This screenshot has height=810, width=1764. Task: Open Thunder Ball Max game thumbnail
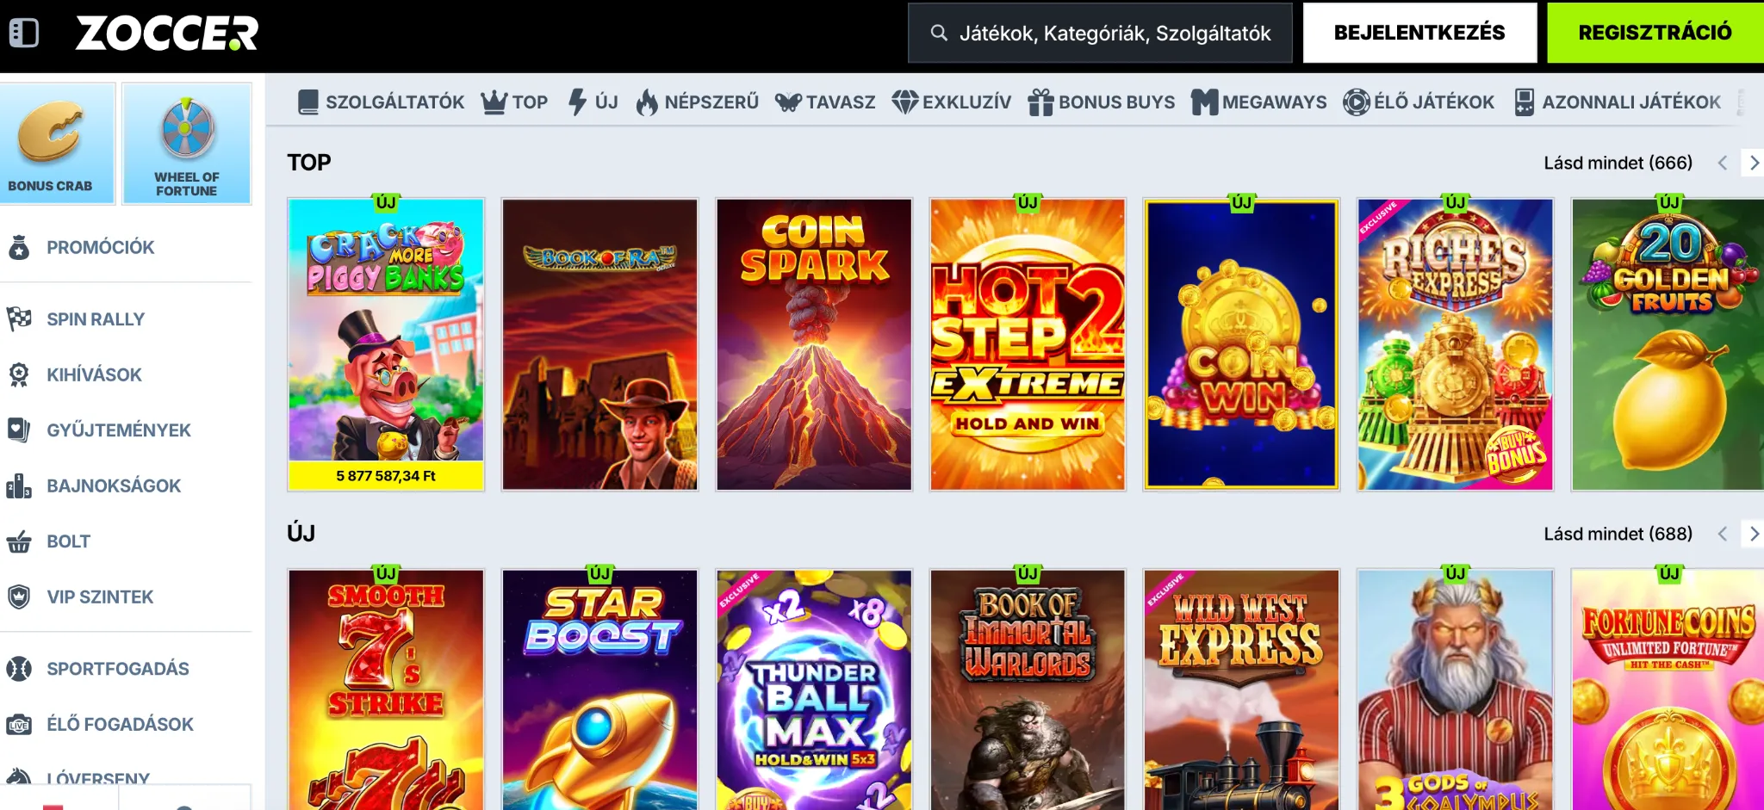tap(814, 689)
